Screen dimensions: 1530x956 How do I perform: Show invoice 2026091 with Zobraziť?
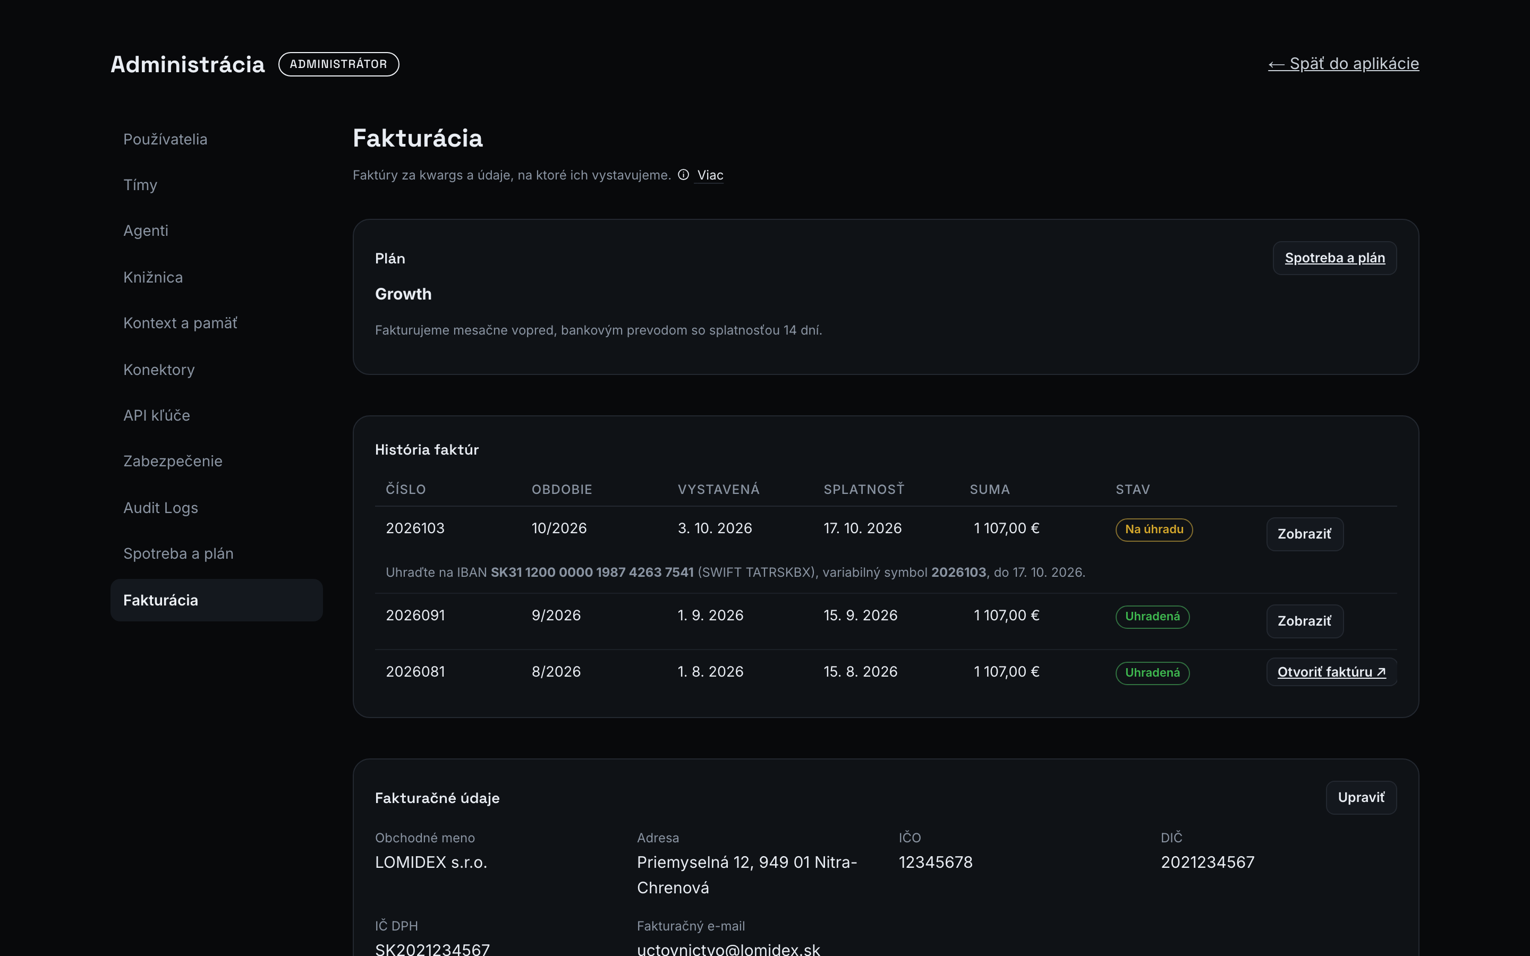[x=1304, y=621]
